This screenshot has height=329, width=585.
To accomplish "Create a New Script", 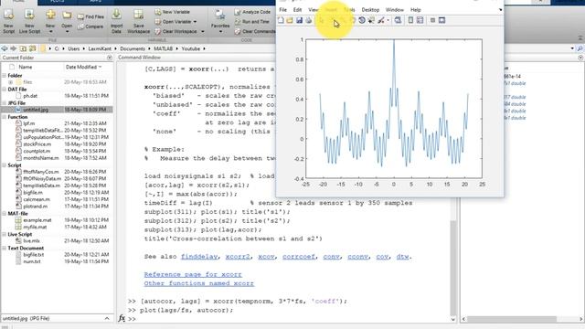I will (x=8, y=21).
